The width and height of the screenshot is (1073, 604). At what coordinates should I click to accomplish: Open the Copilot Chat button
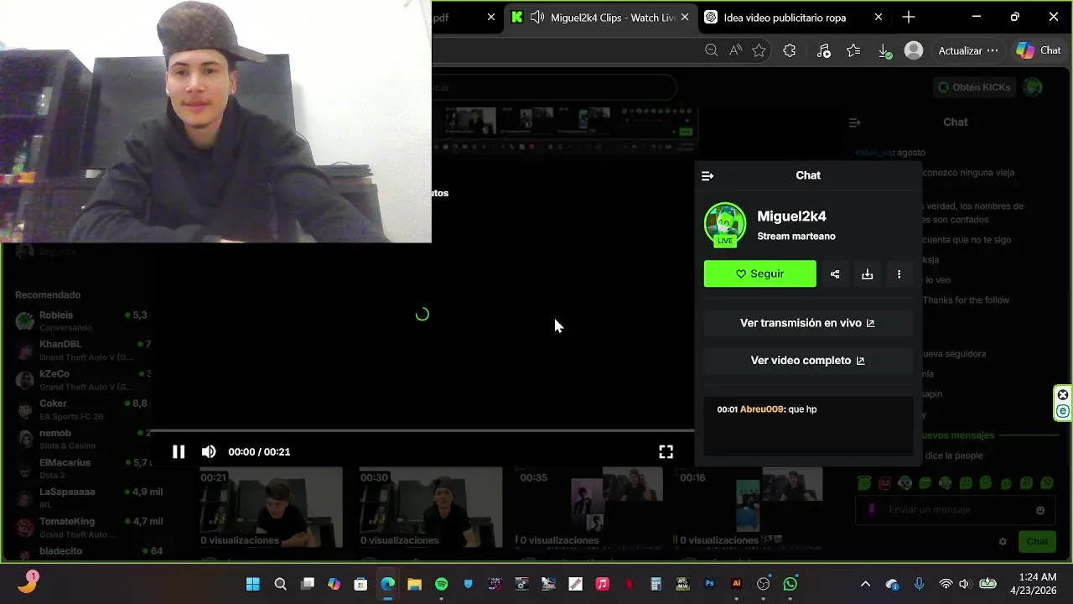tap(1039, 50)
